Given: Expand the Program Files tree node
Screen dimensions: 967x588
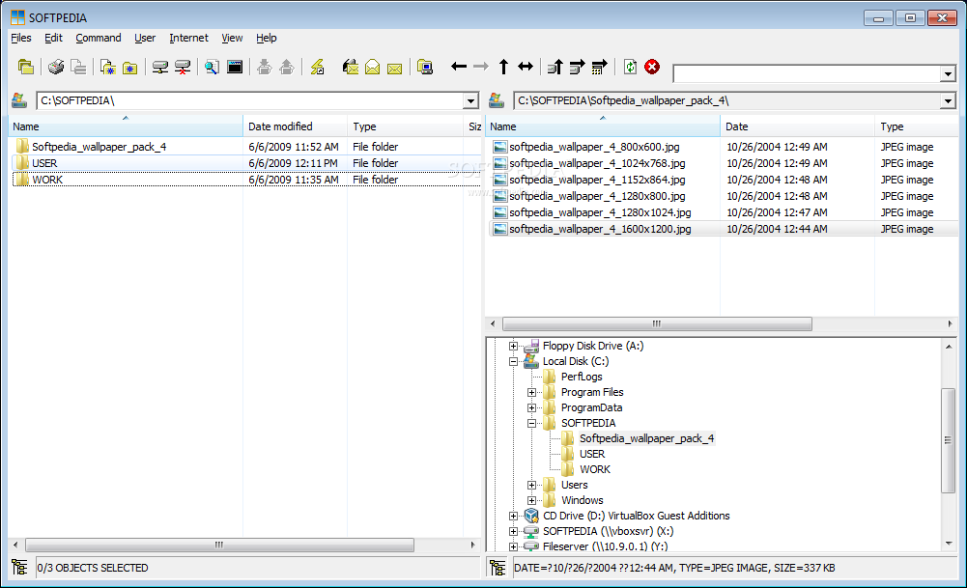Looking at the screenshot, I should [x=531, y=393].
